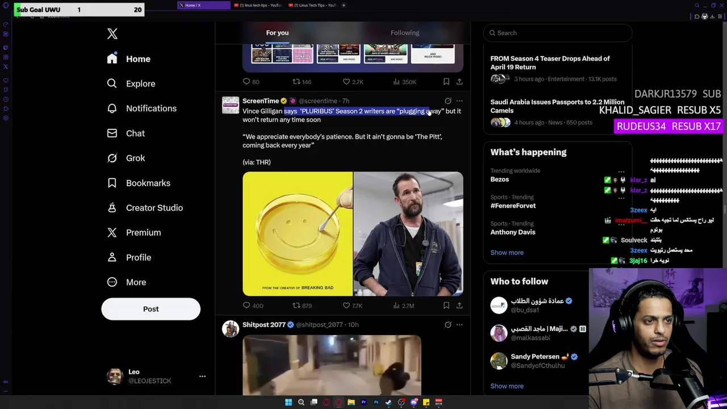This screenshot has width=727, height=409.
Task: Open Home in the X sidebar
Action: tap(129, 59)
